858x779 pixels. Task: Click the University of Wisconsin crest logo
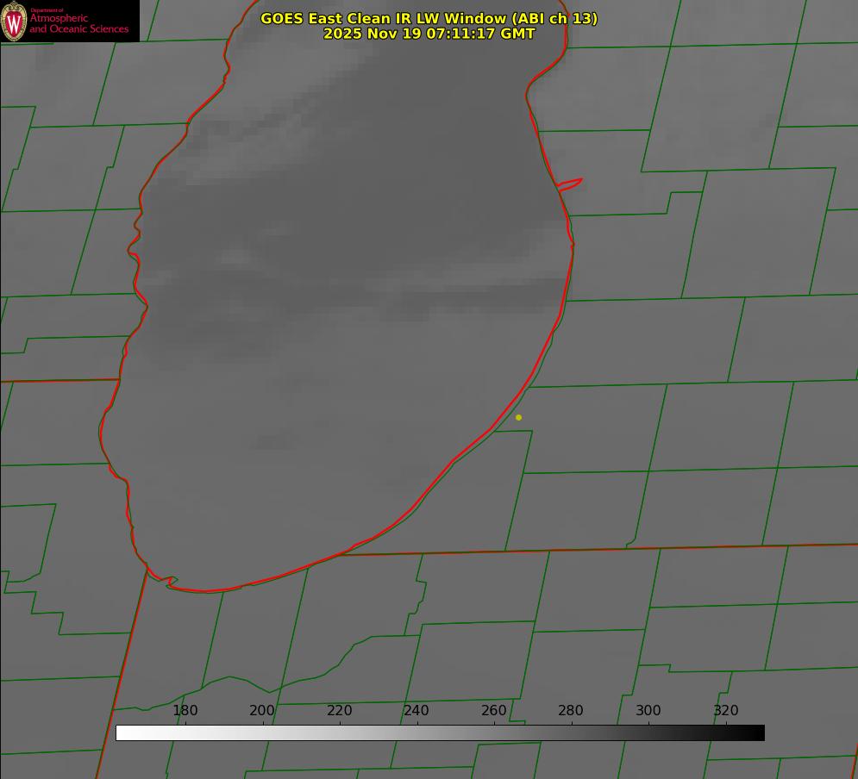point(14,21)
